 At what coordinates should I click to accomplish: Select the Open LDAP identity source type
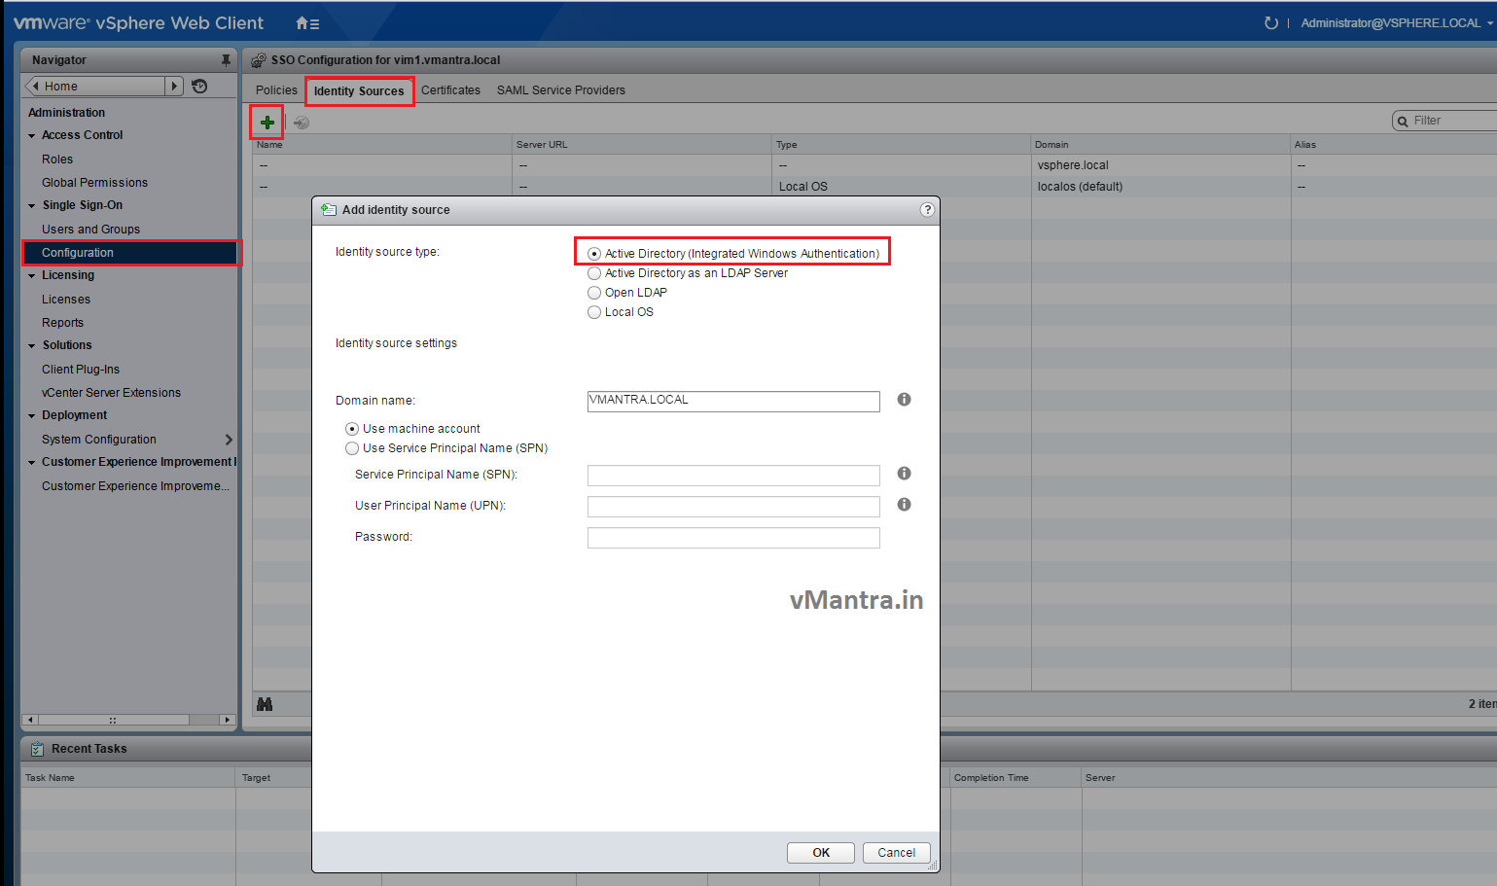[x=594, y=292]
